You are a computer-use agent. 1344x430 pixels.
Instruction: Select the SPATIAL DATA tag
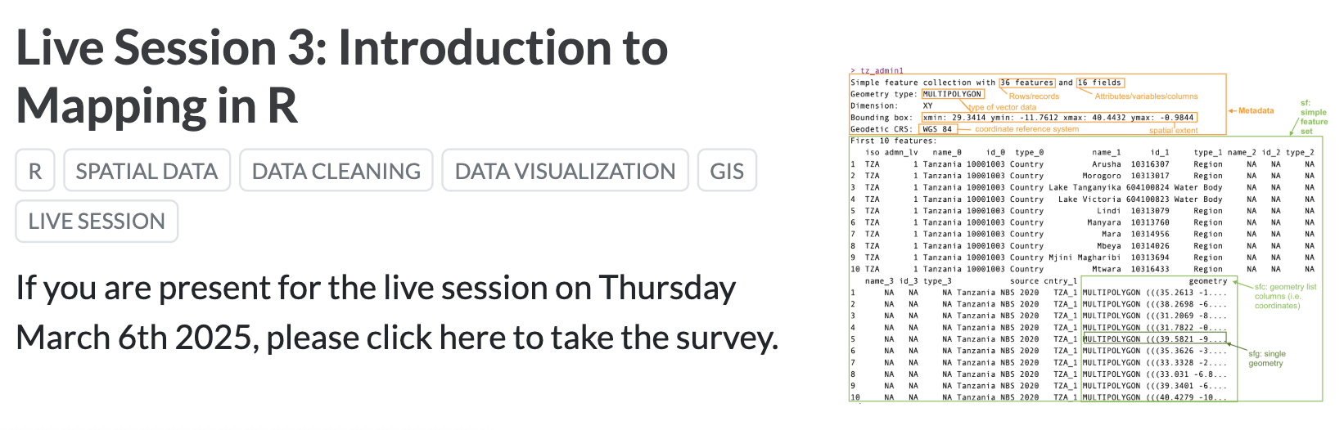[x=147, y=171]
